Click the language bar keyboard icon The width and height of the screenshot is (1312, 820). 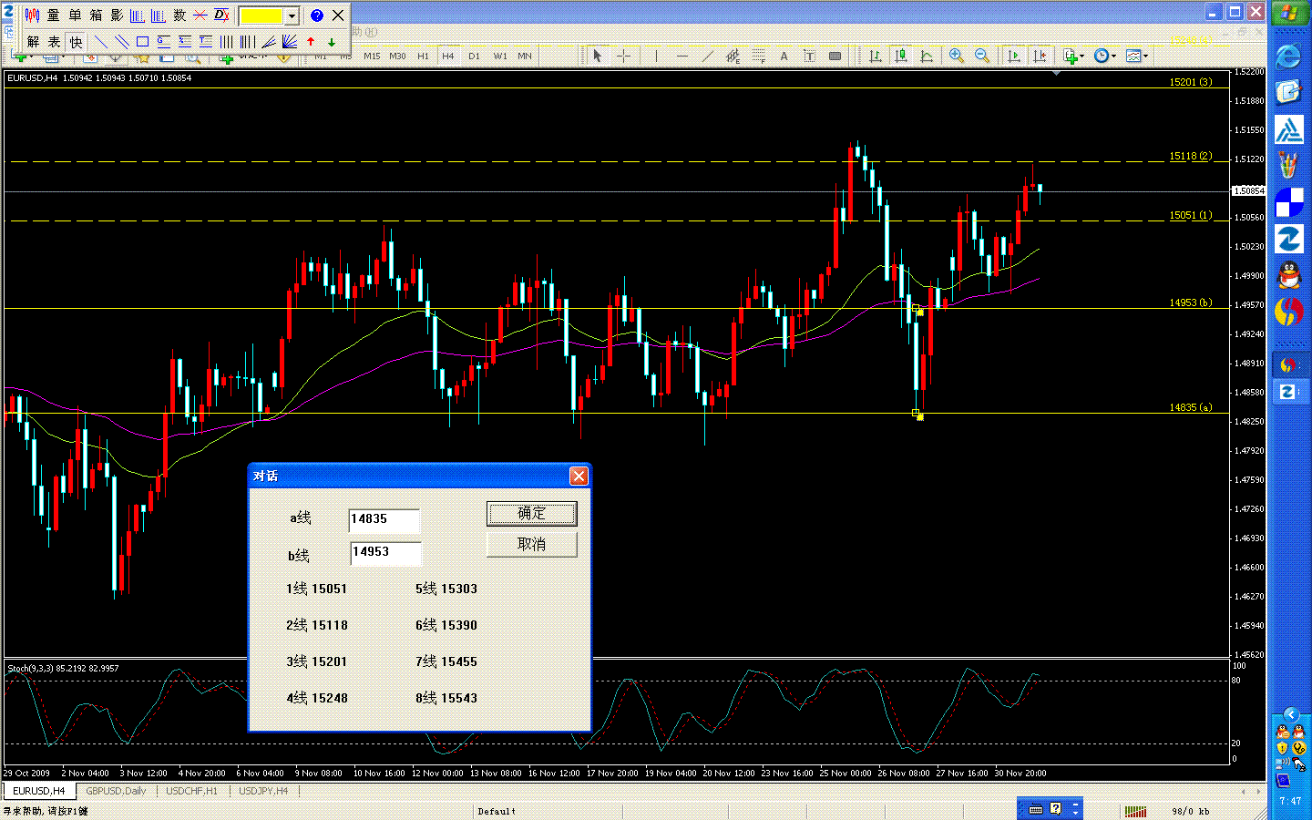click(1036, 809)
